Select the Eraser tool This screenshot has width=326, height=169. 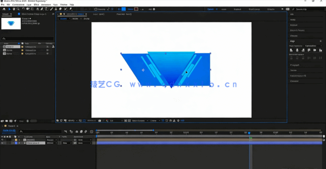[61, 9]
